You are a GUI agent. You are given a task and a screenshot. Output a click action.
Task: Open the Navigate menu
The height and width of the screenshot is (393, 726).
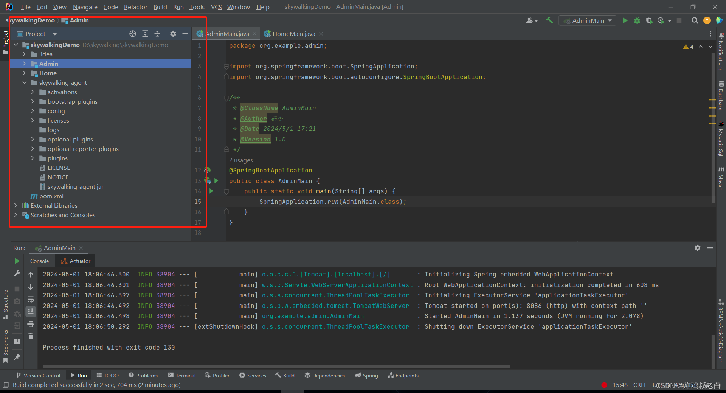pos(85,7)
